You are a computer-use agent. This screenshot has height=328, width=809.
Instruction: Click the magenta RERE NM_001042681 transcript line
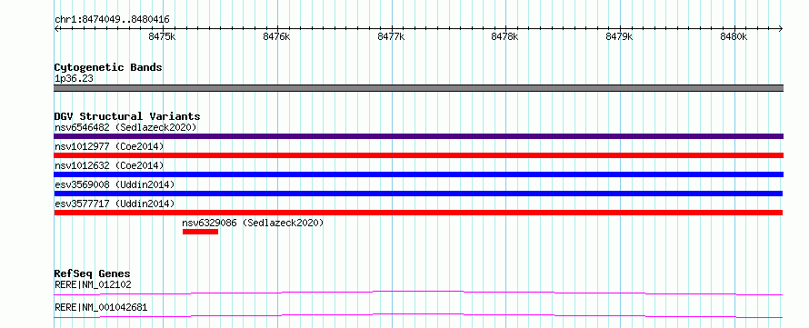pos(418,315)
